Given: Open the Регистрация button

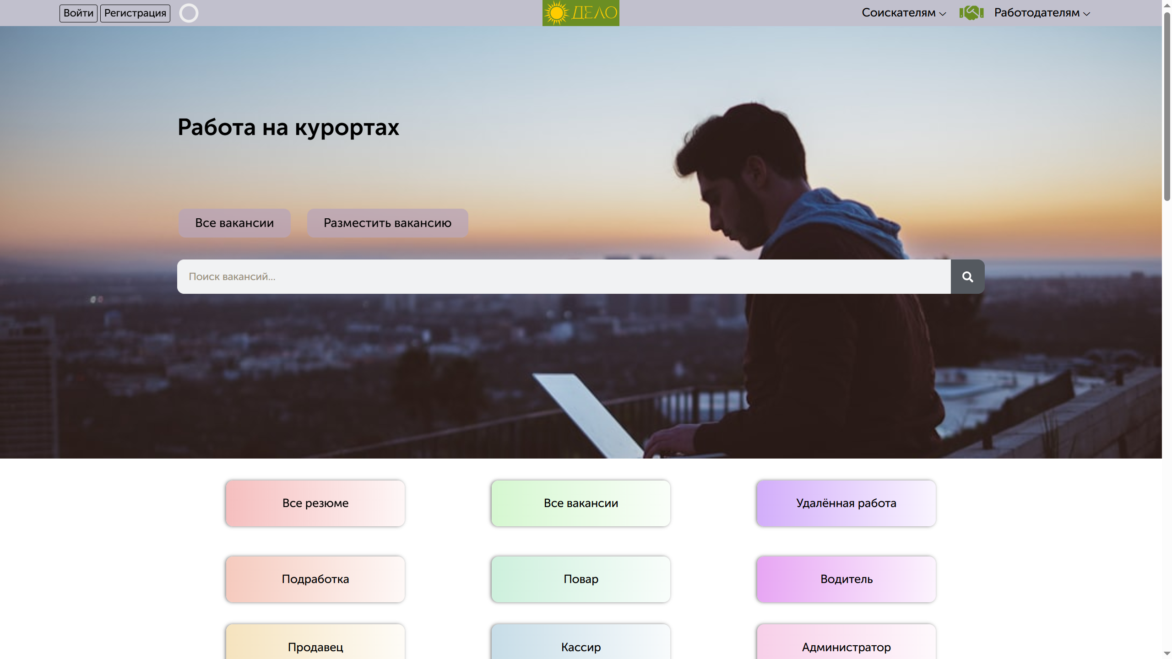Looking at the screenshot, I should click(135, 13).
